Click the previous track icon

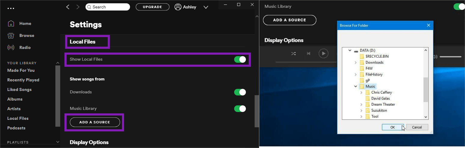pyautogui.click(x=308, y=53)
